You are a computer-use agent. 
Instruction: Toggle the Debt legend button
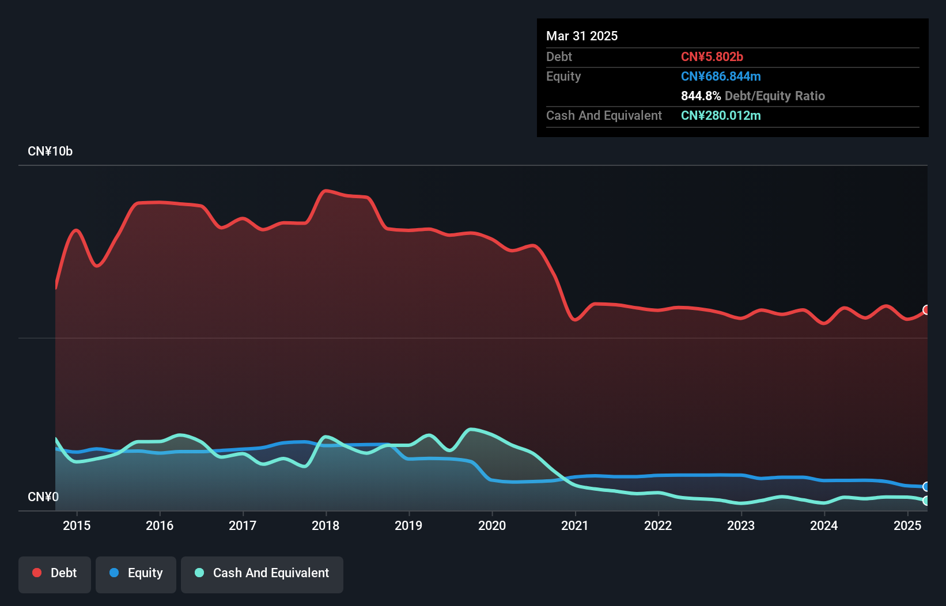pyautogui.click(x=55, y=574)
